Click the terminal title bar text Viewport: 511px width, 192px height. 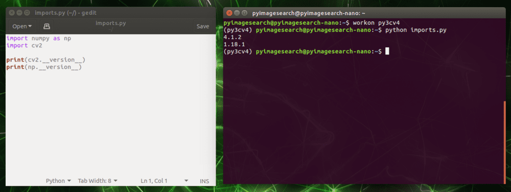(x=309, y=13)
